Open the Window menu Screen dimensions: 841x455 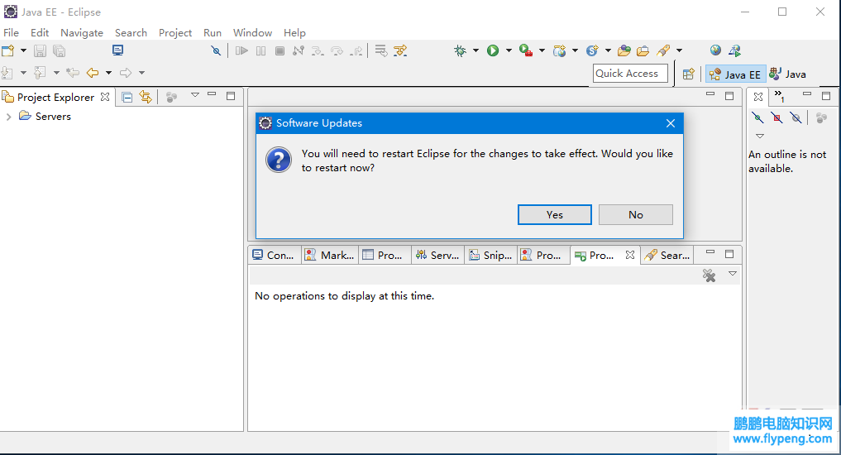252,33
